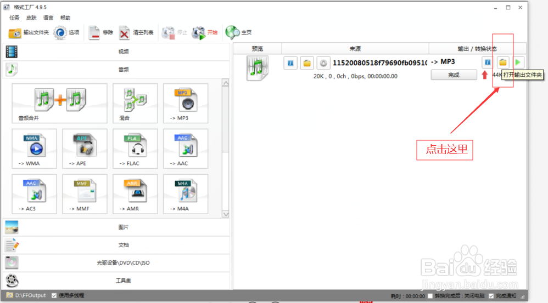Choose the -> MP3 conversion icon

coord(185,103)
